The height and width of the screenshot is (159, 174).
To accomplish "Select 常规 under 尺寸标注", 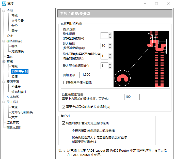I will pyautogui.click(x=14, y=107).
